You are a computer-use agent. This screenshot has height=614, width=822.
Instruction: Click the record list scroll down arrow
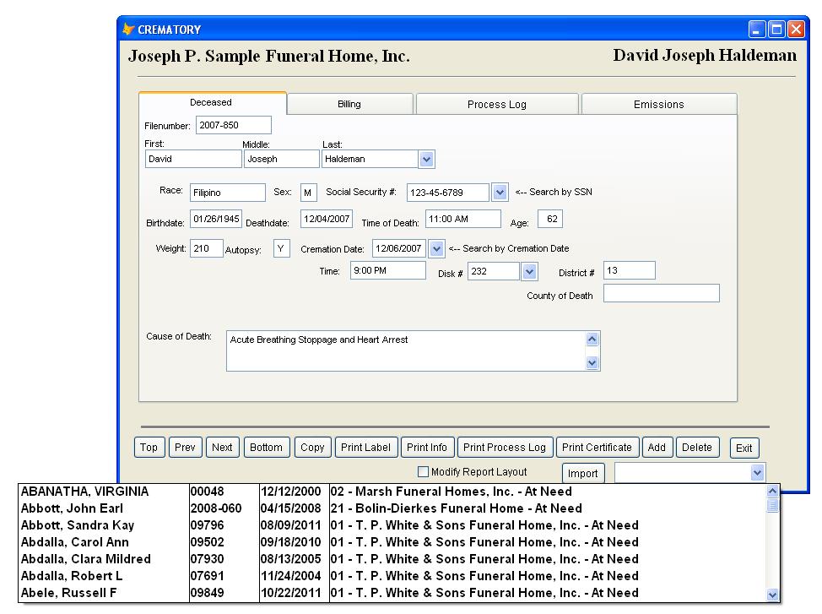[772, 595]
